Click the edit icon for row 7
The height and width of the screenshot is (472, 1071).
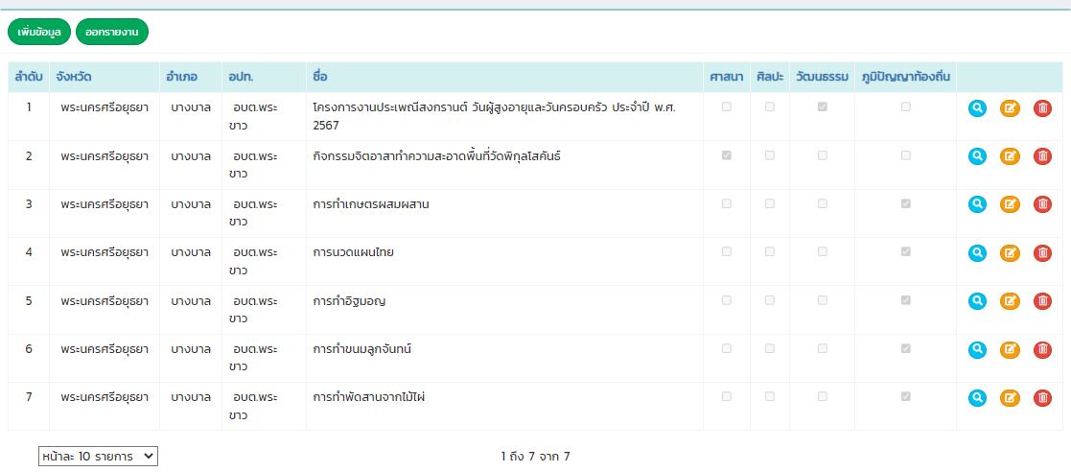[1010, 397]
